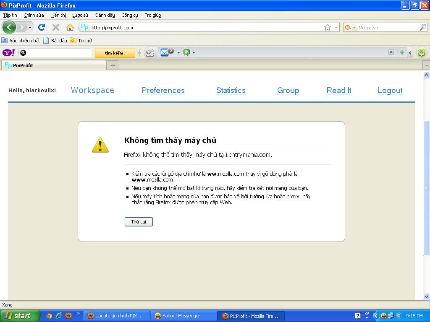The width and height of the screenshot is (430, 322).
Task: Click the Logout link
Action: [x=390, y=90]
